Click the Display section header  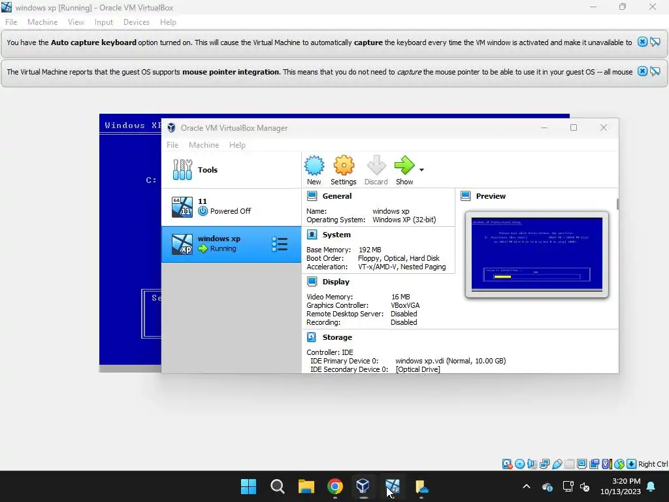(x=336, y=282)
